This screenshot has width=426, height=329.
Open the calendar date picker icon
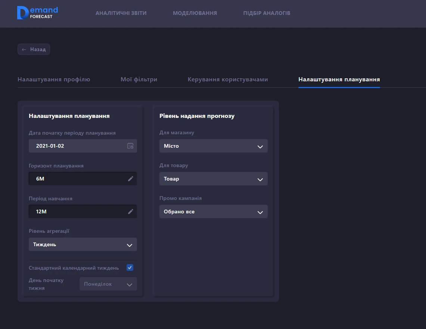point(130,146)
